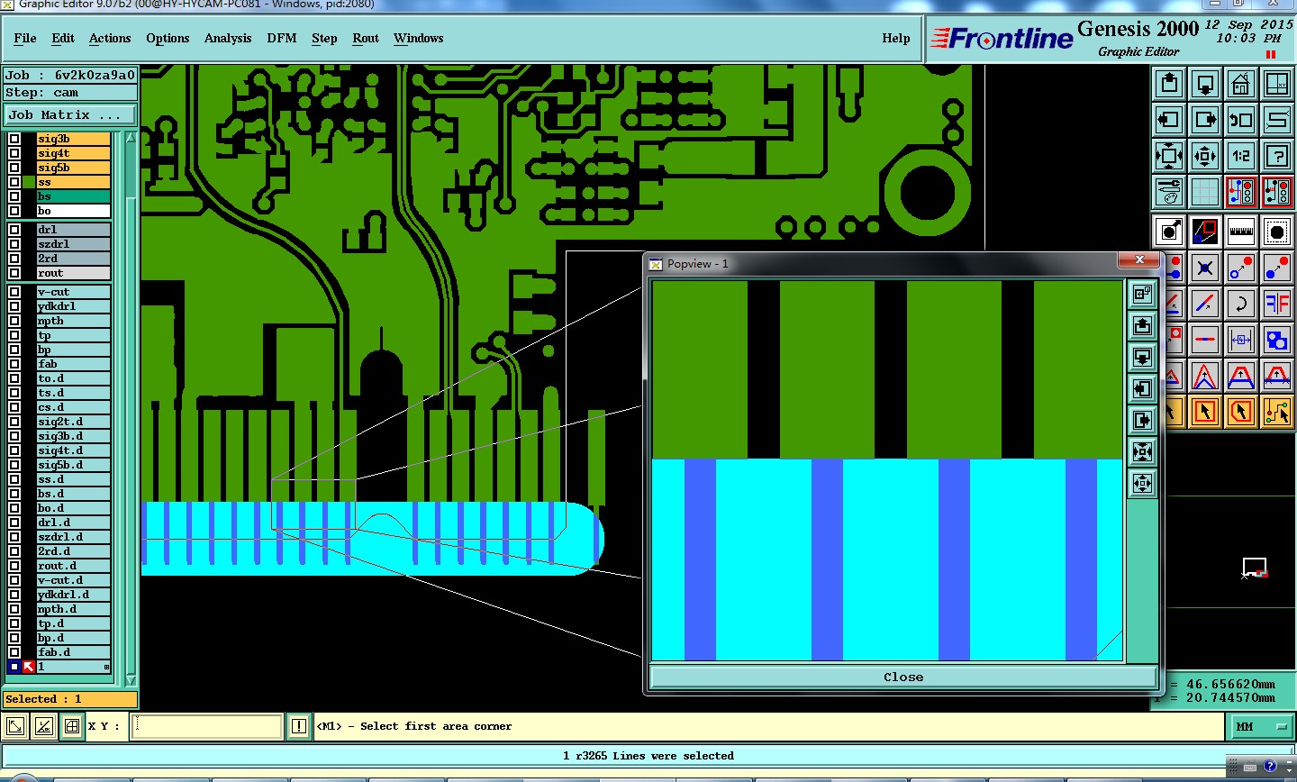Click the Job Matrix button

coord(70,115)
